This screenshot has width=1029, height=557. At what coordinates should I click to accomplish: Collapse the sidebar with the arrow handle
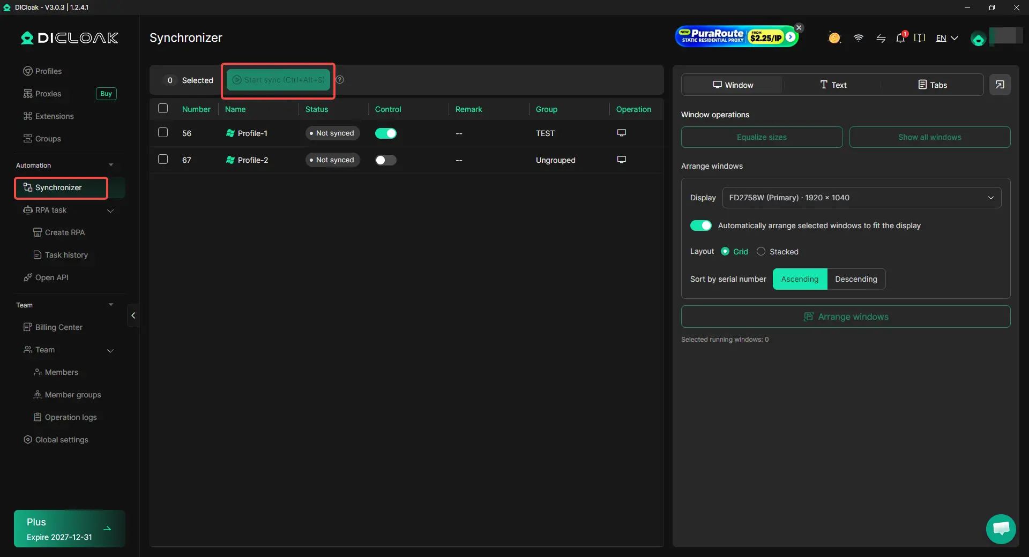133,315
